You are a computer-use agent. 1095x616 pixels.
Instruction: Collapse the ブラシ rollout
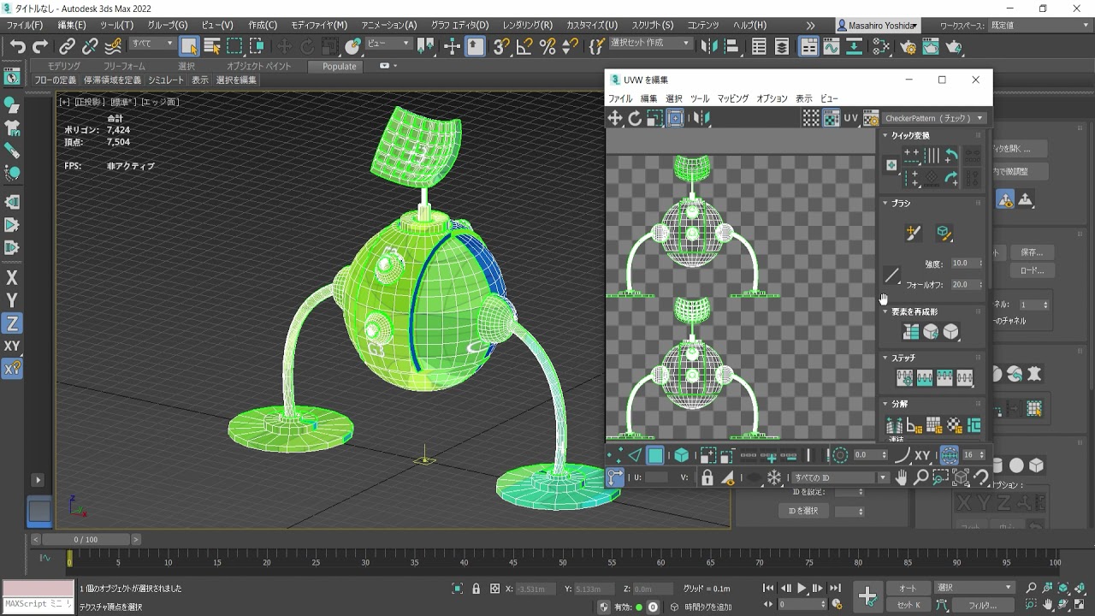click(885, 203)
